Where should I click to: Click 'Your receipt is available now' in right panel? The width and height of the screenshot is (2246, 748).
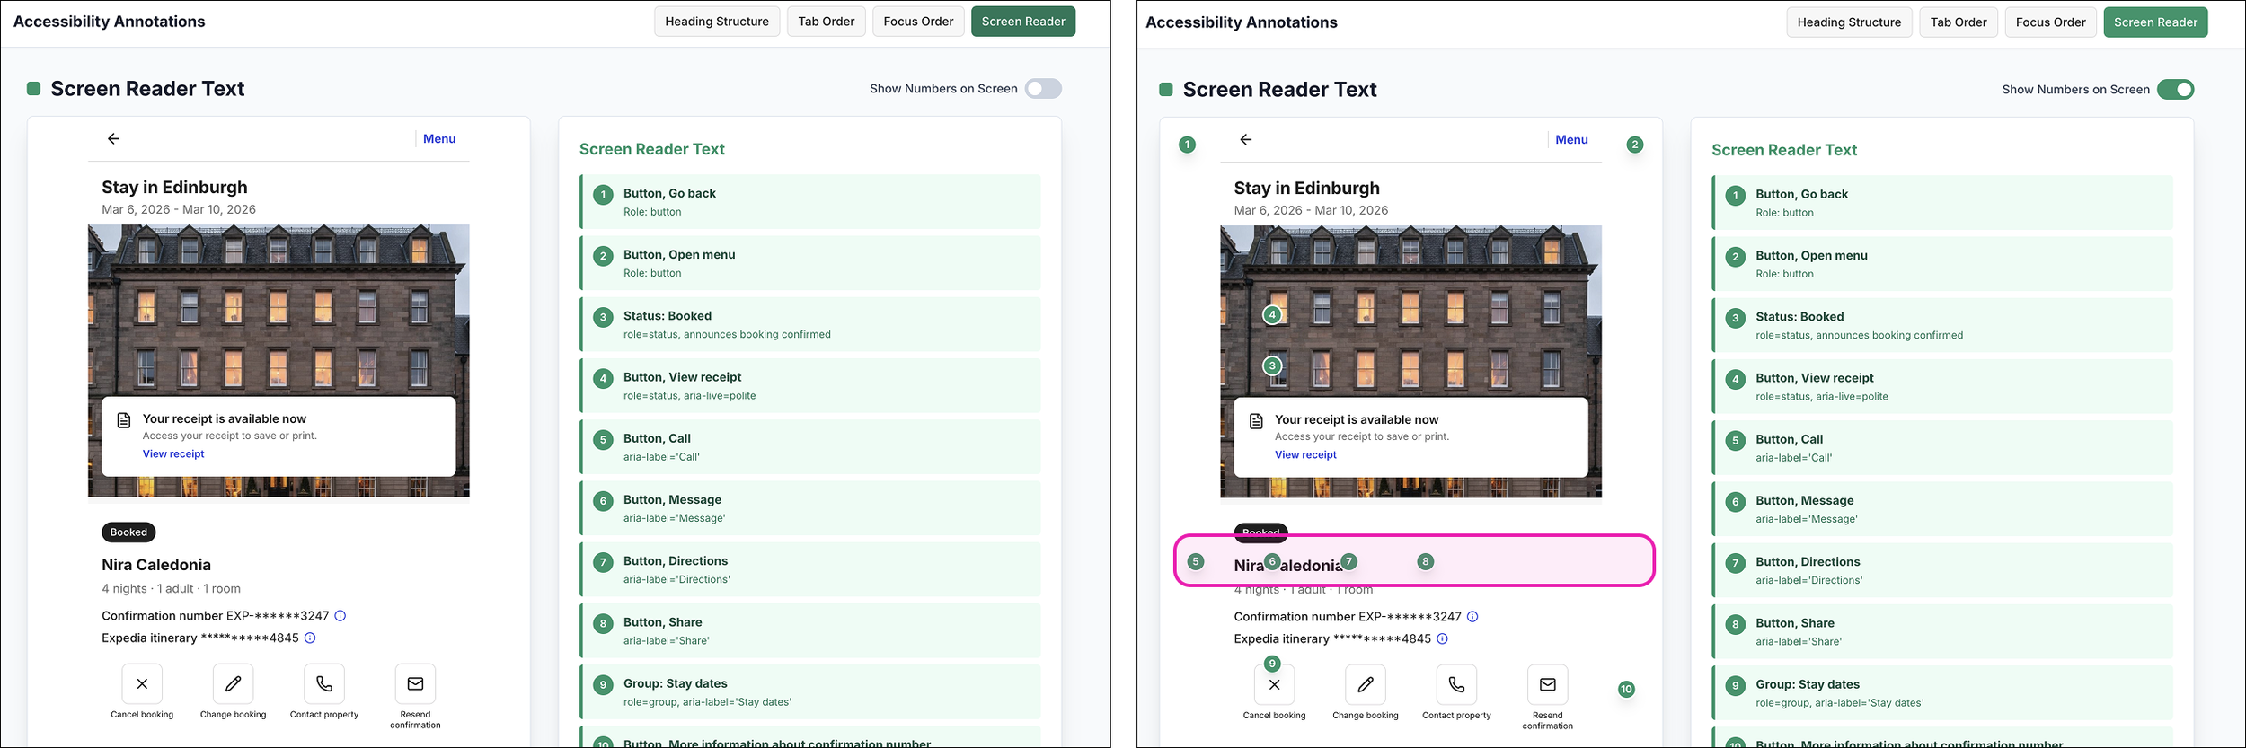coord(1357,420)
